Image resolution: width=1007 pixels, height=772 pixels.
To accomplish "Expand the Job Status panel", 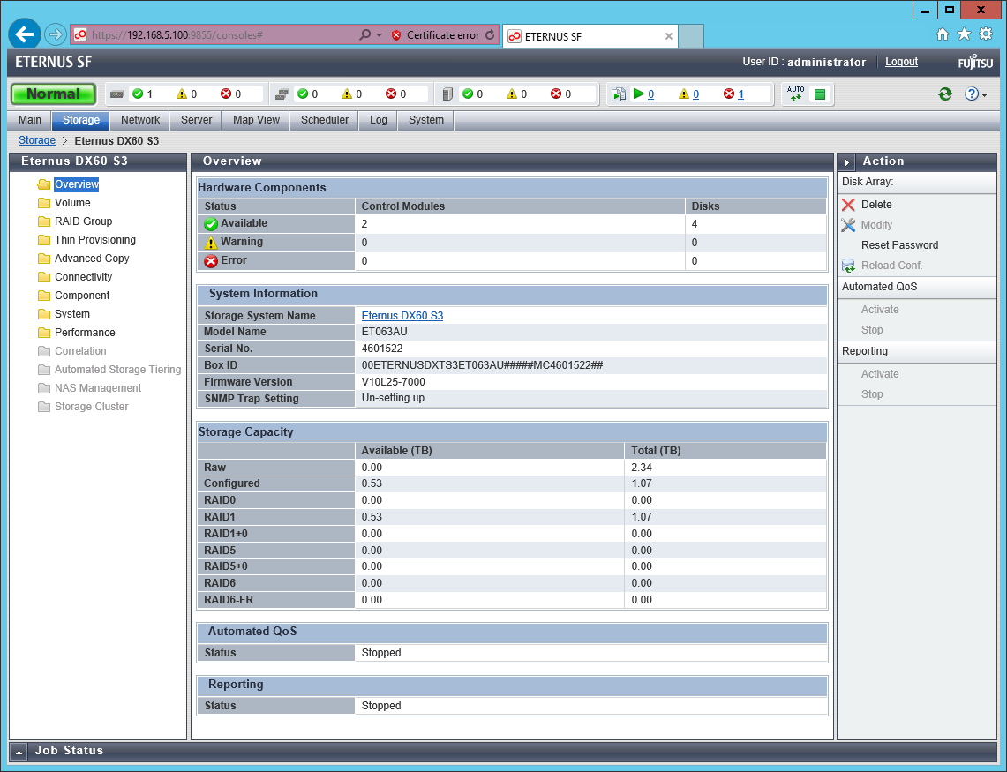I will coord(19,751).
